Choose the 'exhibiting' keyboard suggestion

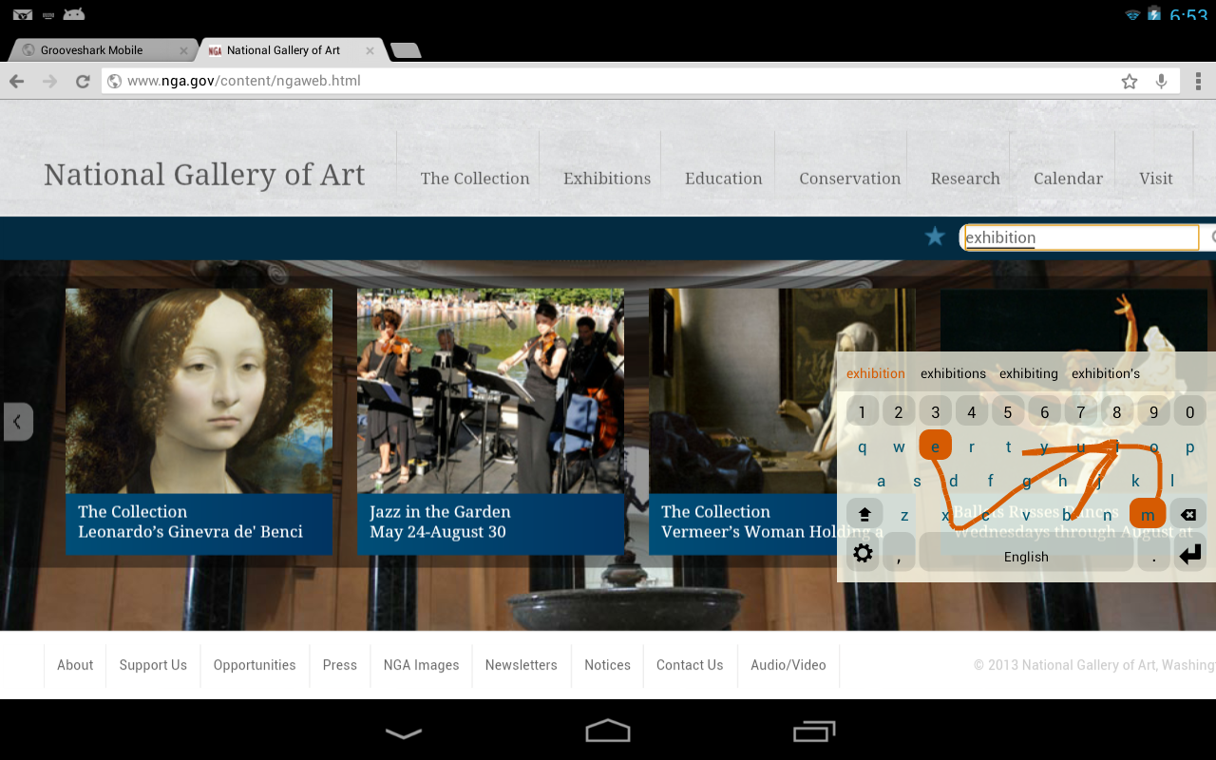point(1029,373)
